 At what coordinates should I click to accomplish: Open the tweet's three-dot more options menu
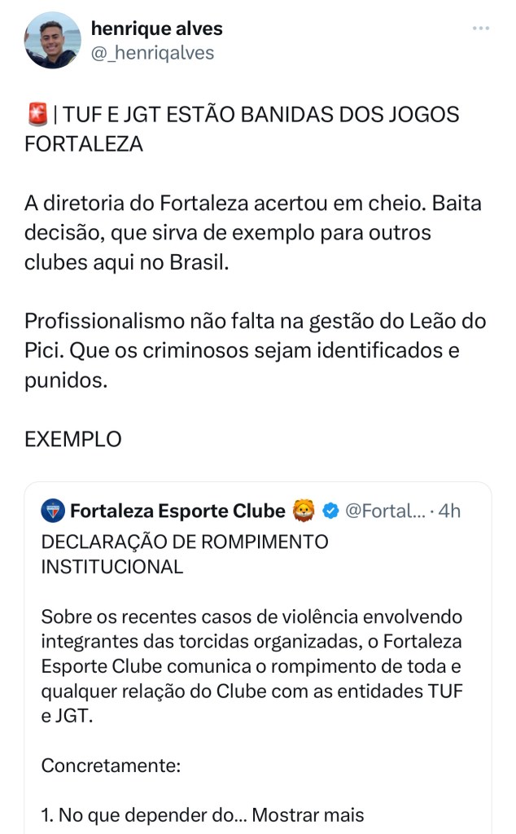[481, 28]
